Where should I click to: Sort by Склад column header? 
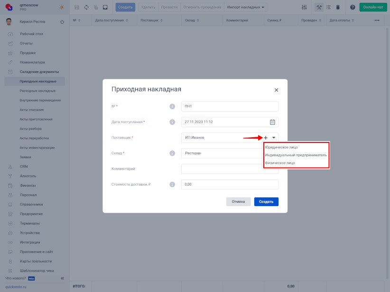pyautogui.click(x=192, y=20)
